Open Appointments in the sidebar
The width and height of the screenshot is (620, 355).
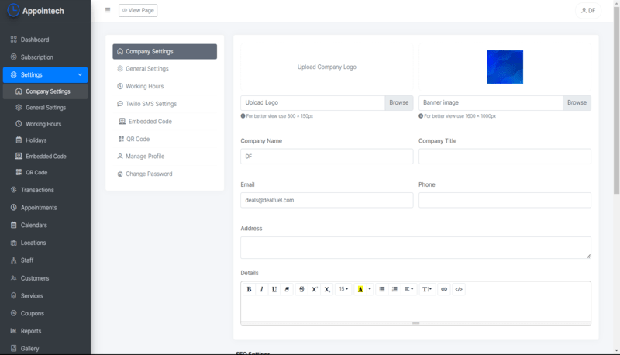coord(45,208)
